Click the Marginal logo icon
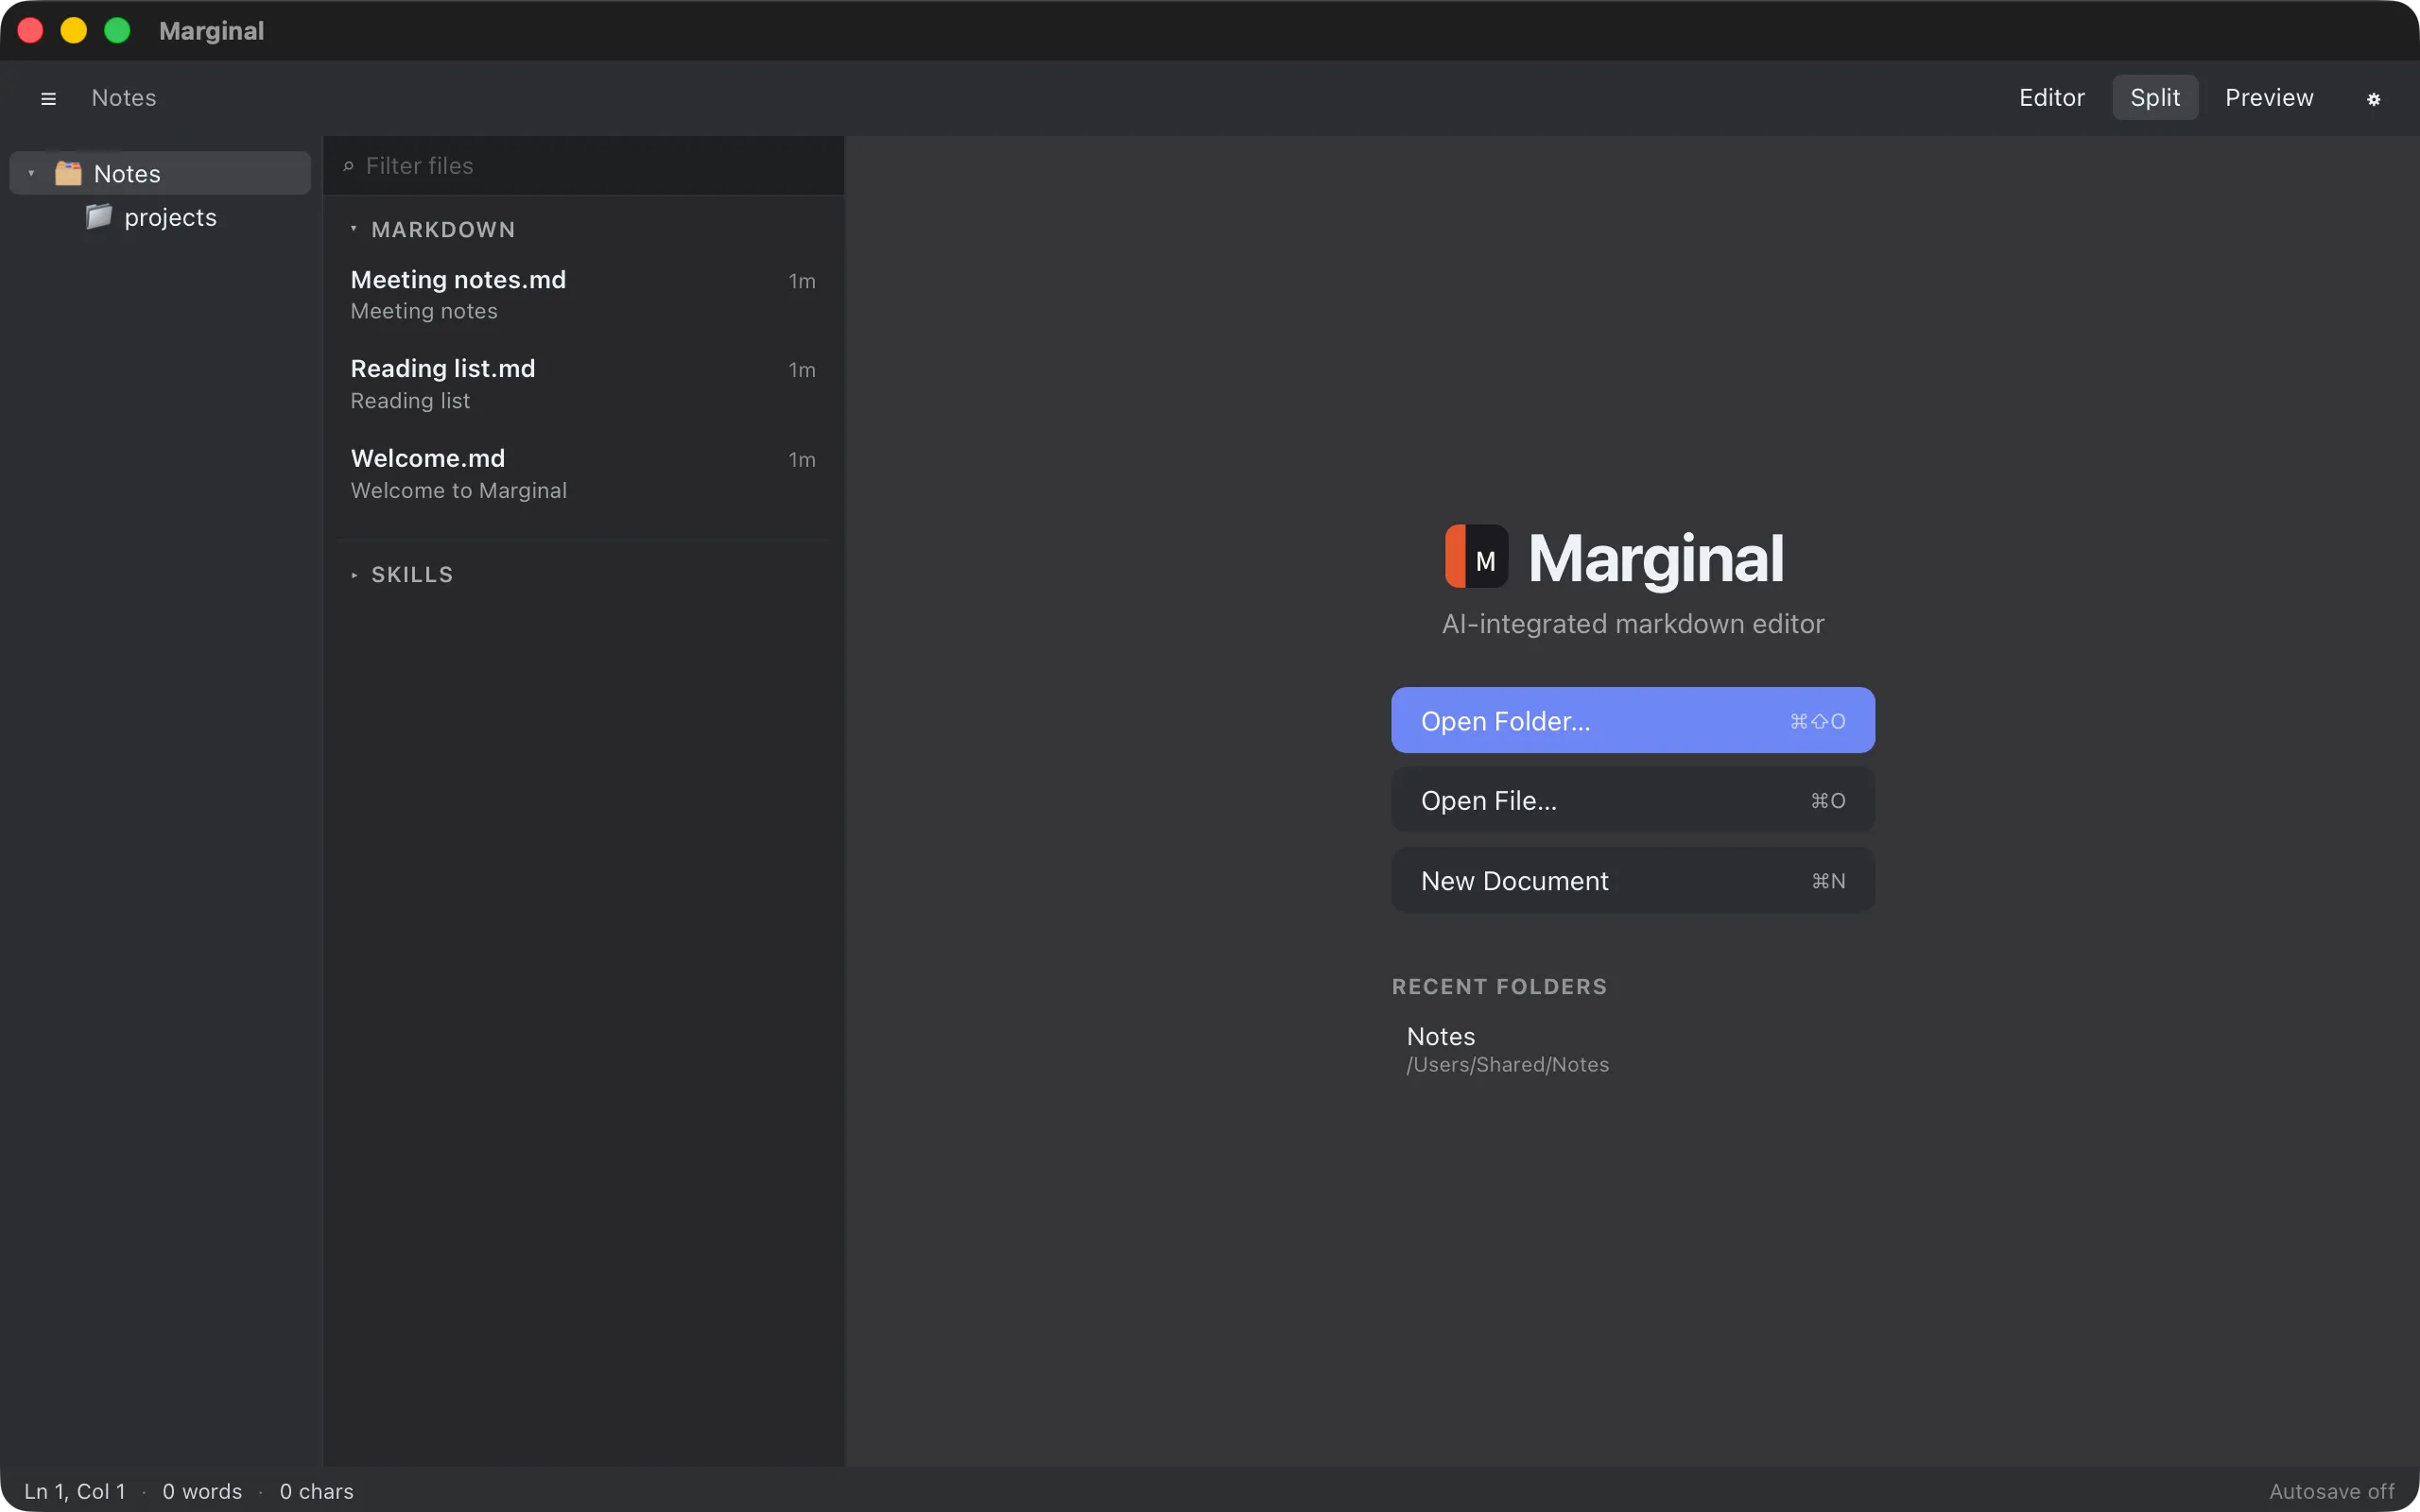Viewport: 2420px width, 1512px height. (x=1476, y=557)
